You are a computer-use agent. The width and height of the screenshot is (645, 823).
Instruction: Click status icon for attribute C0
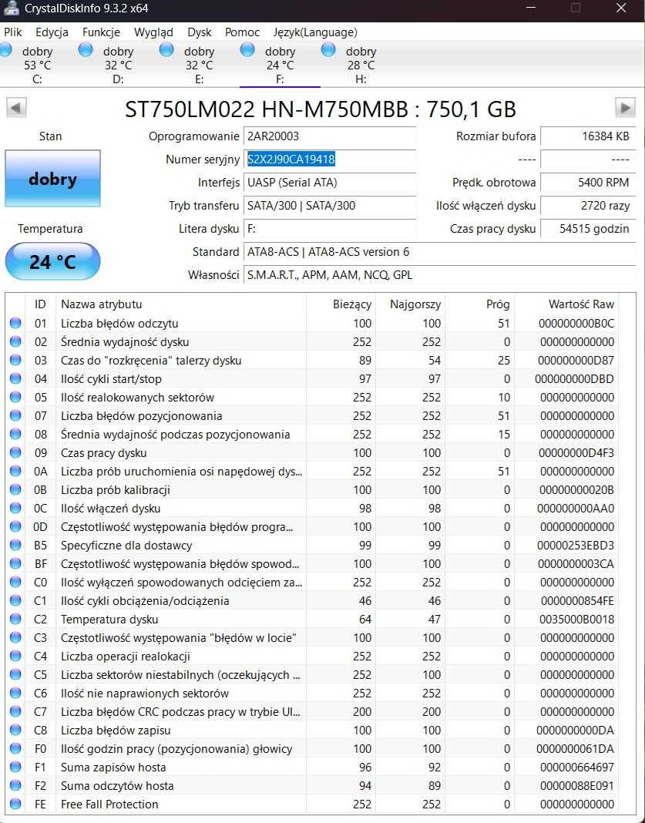[15, 582]
